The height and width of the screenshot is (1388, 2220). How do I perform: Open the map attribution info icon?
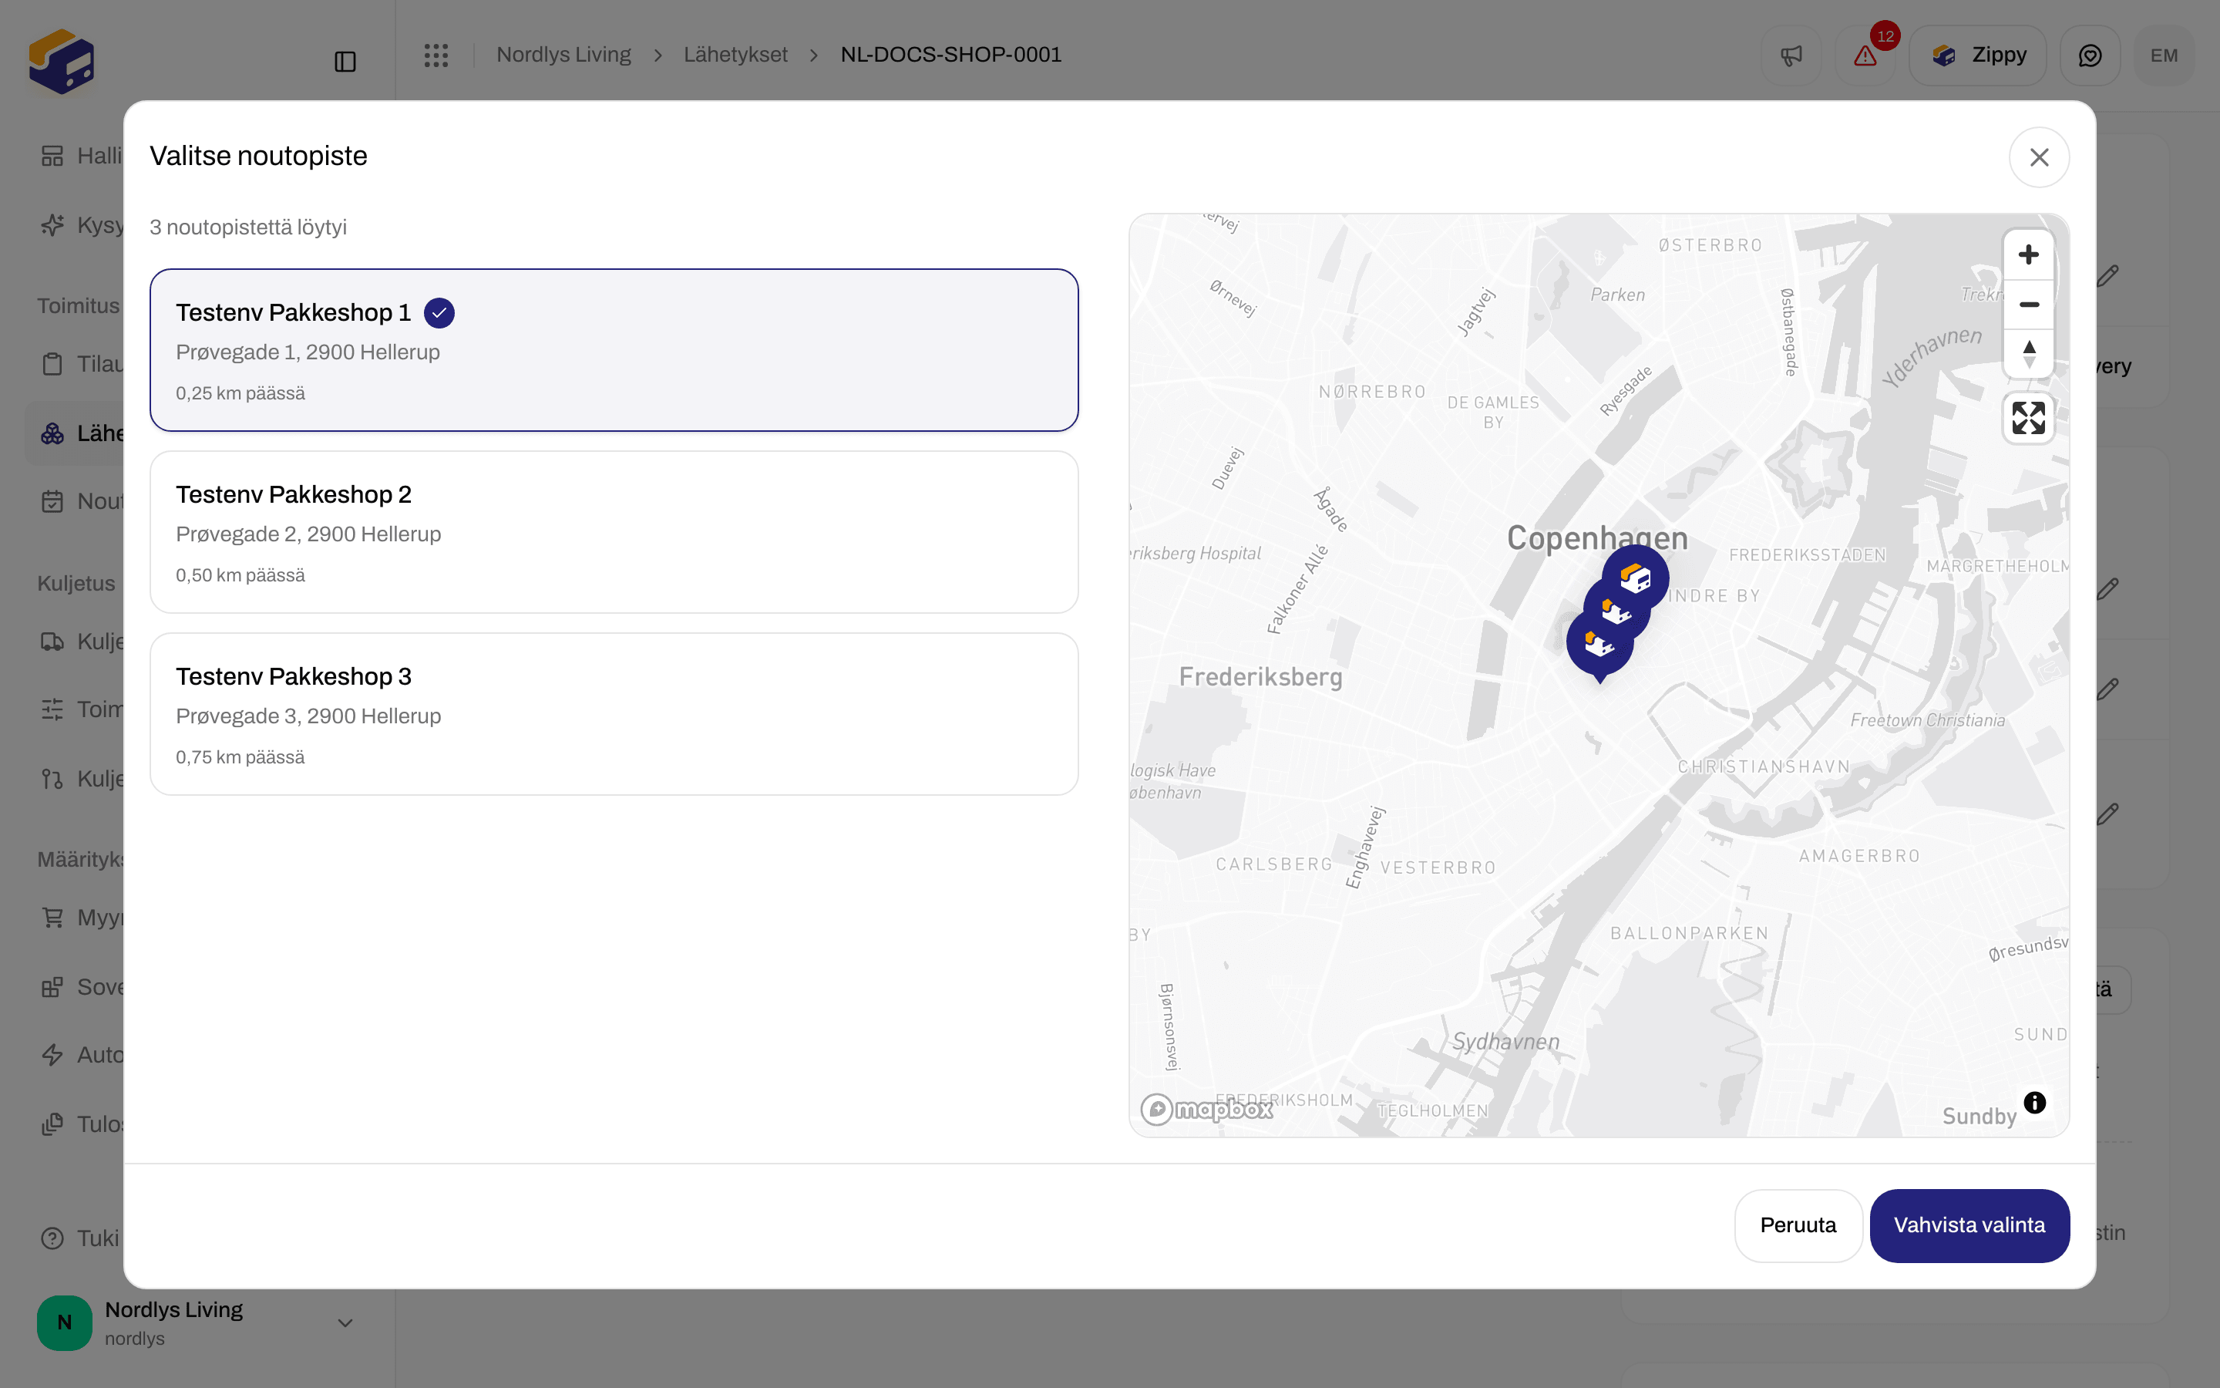click(2035, 1103)
